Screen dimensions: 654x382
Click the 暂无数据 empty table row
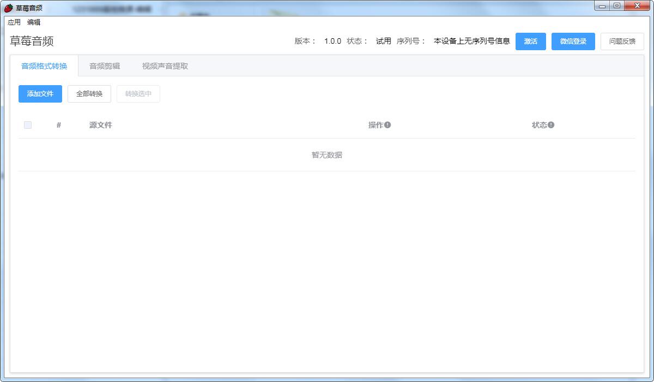pyautogui.click(x=327, y=155)
